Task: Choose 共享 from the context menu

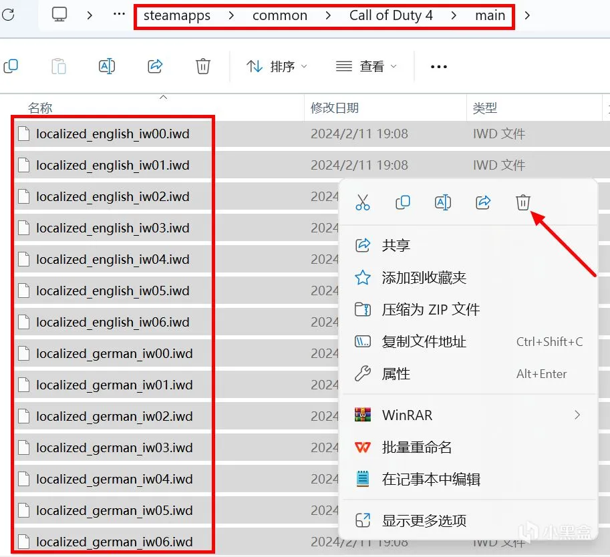Action: coord(470,245)
